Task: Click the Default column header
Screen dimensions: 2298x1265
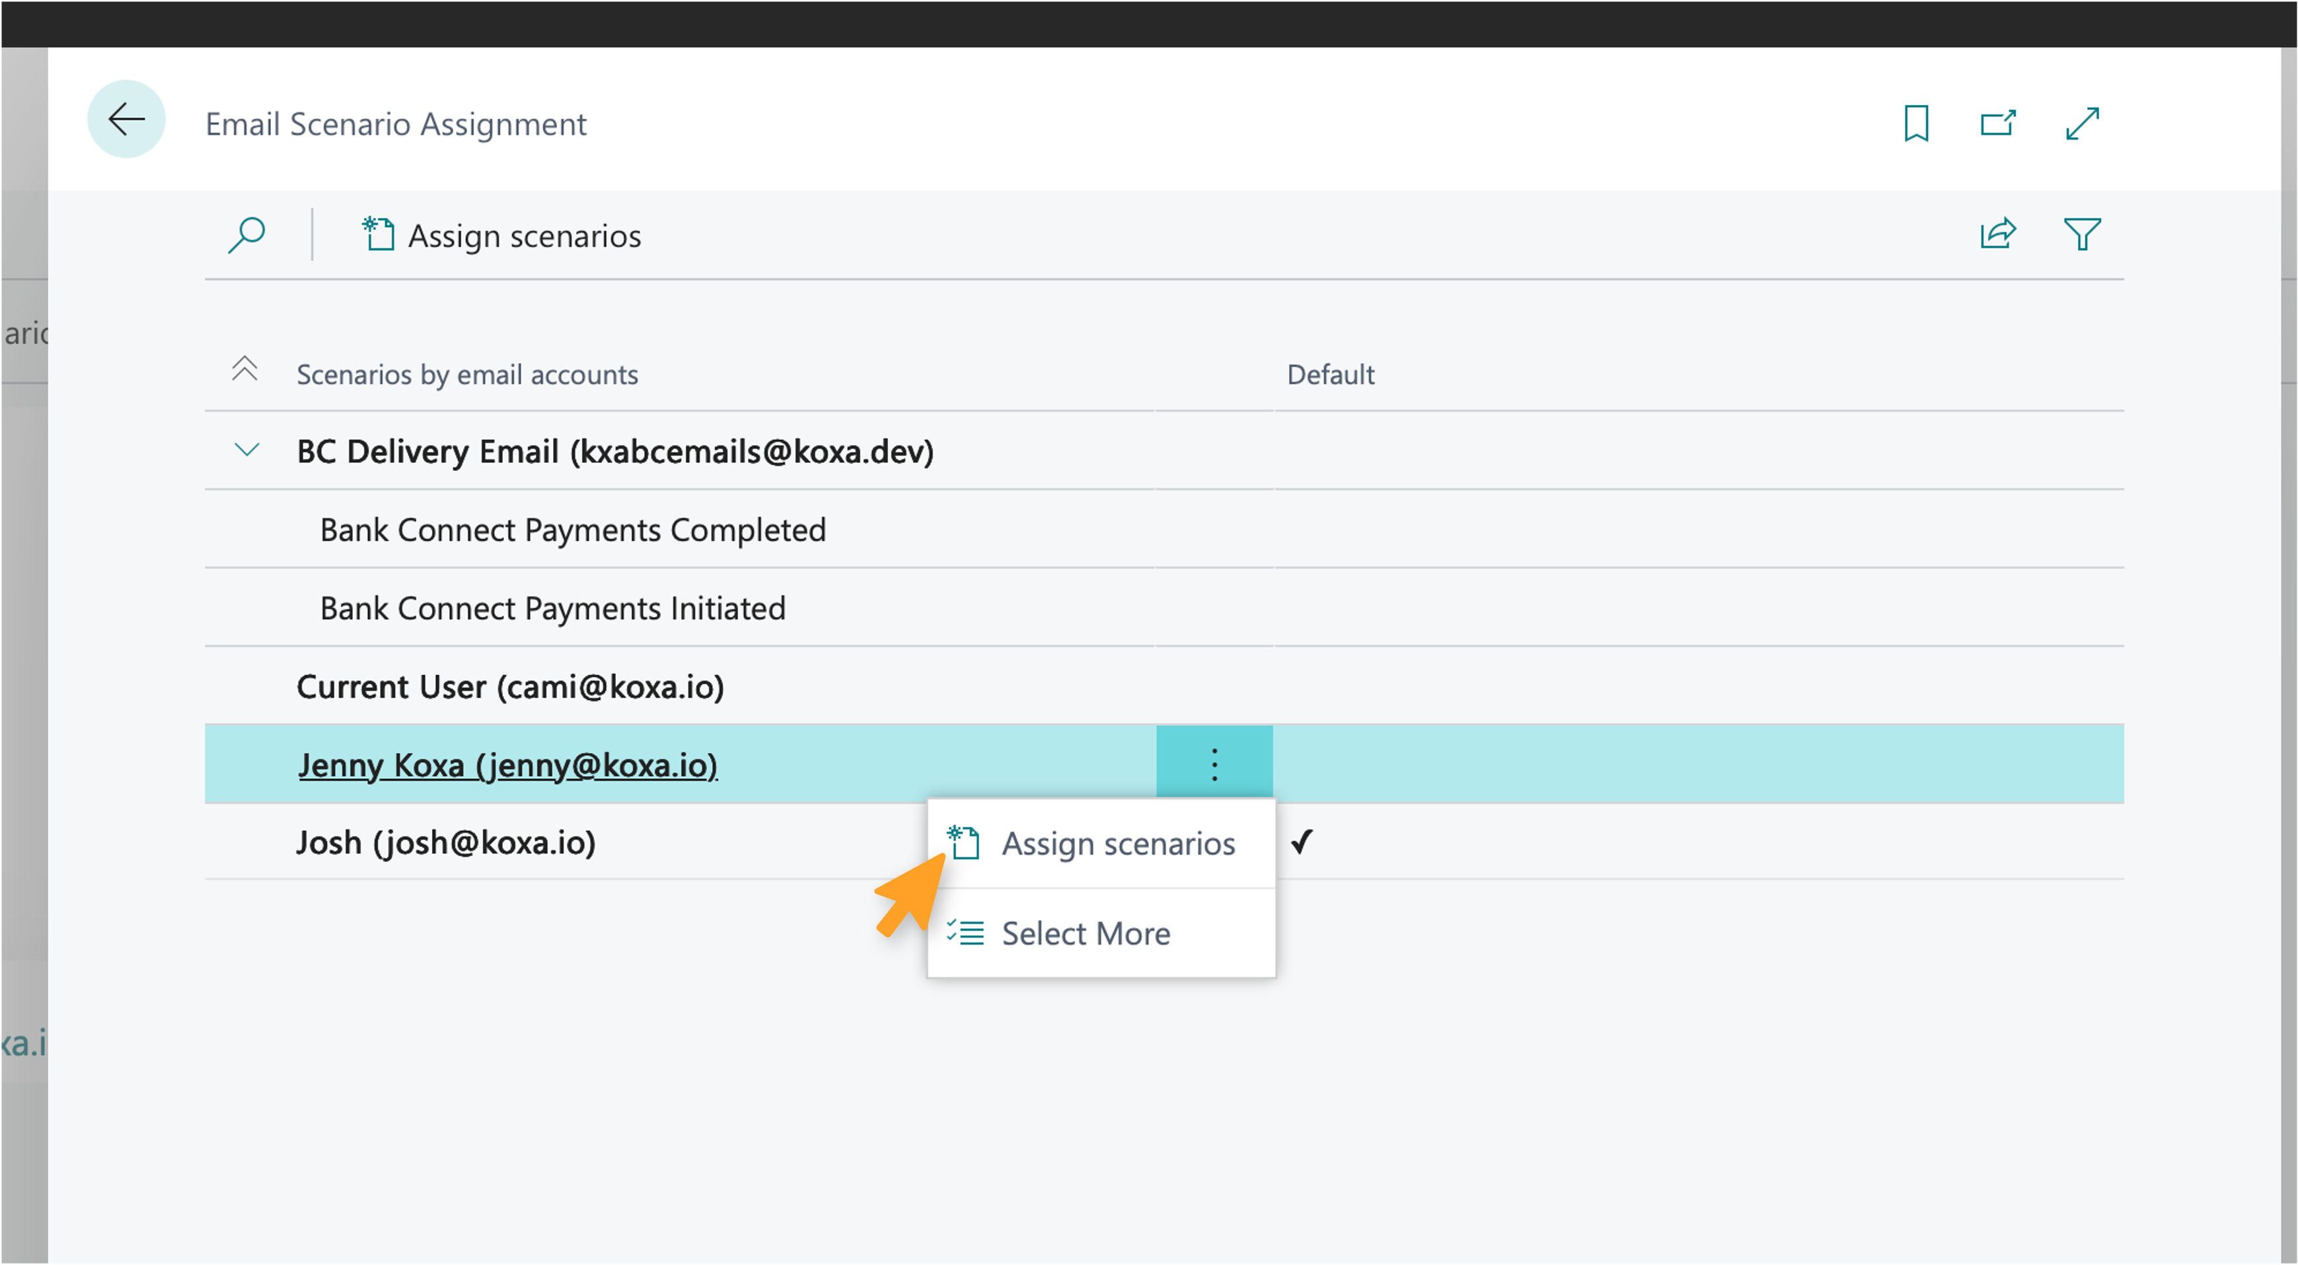Action: 1330,375
